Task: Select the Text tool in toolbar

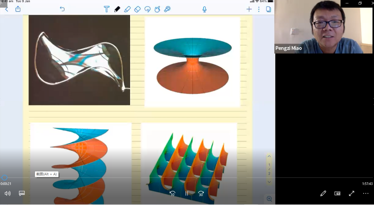Action: pyautogui.click(x=107, y=9)
